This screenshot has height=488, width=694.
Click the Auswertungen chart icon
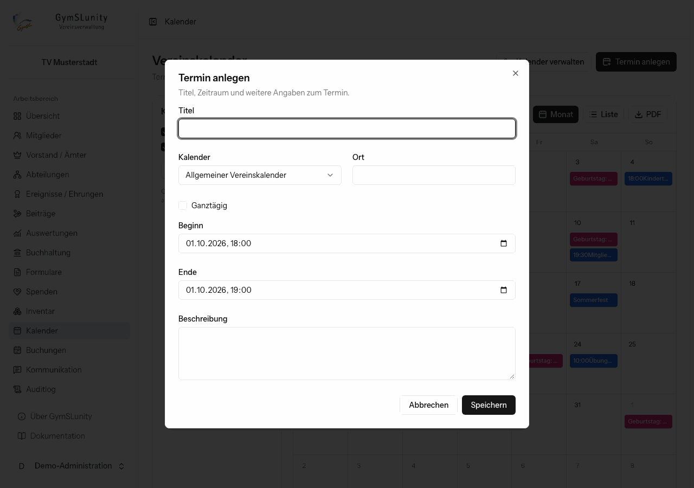coord(17,233)
